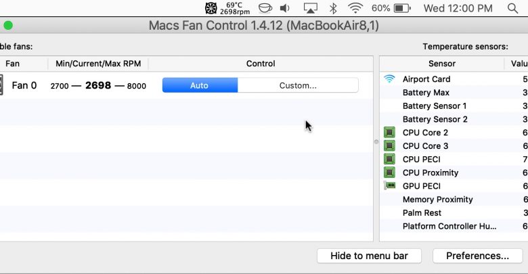528x274 pixels.
Task: Open the Wi-Fi menu bar icon
Action: click(355, 8)
